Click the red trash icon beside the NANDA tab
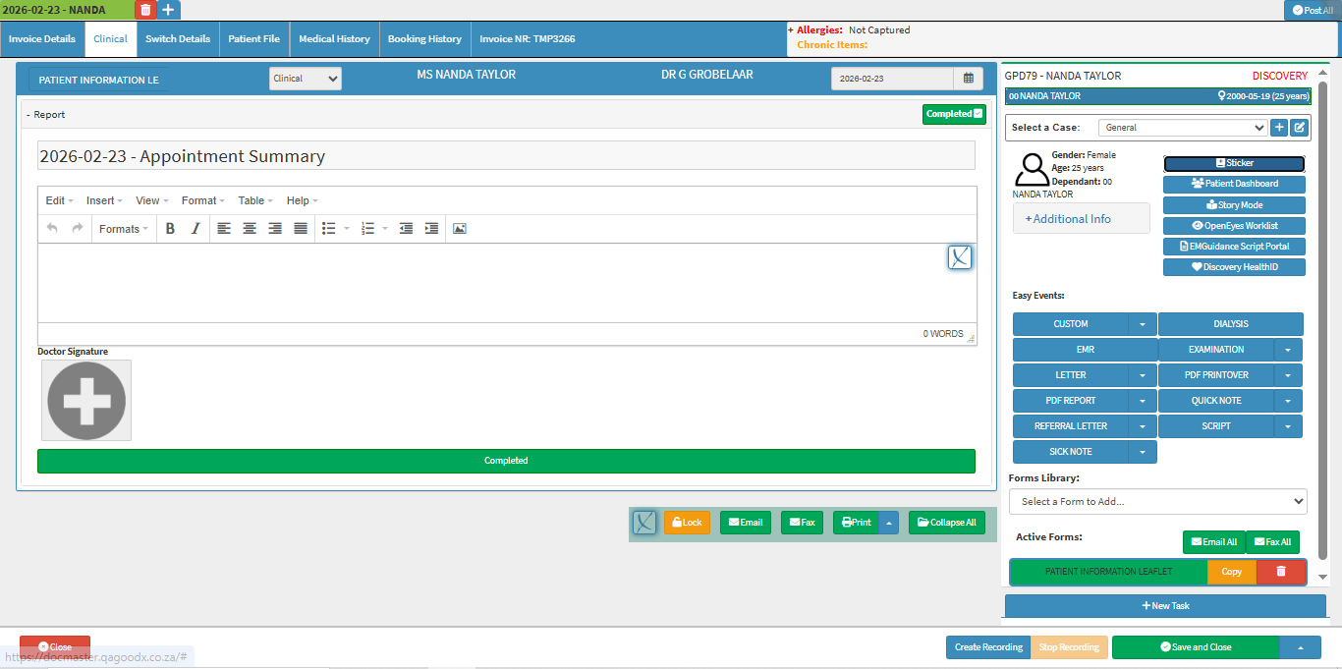 click(x=145, y=10)
